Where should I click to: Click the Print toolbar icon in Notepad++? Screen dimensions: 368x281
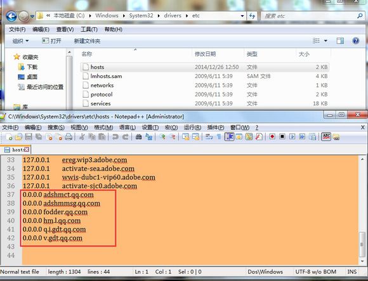69,136
